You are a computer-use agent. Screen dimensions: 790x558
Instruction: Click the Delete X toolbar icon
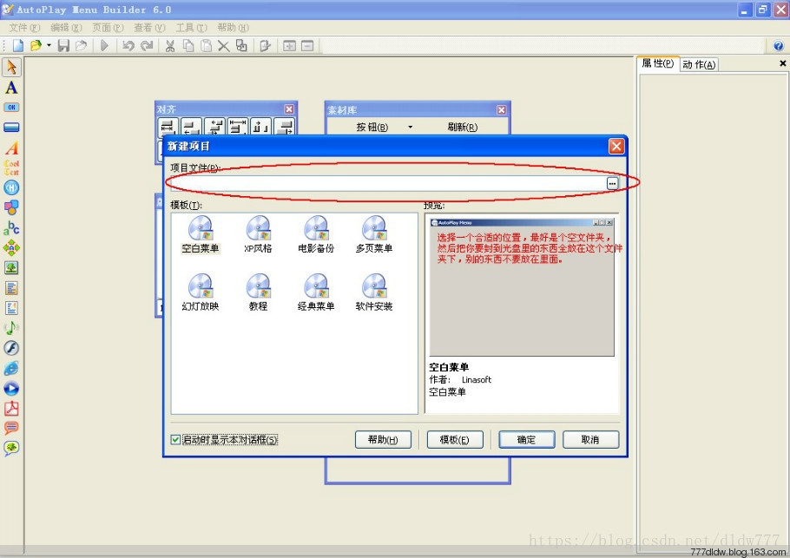tap(223, 46)
